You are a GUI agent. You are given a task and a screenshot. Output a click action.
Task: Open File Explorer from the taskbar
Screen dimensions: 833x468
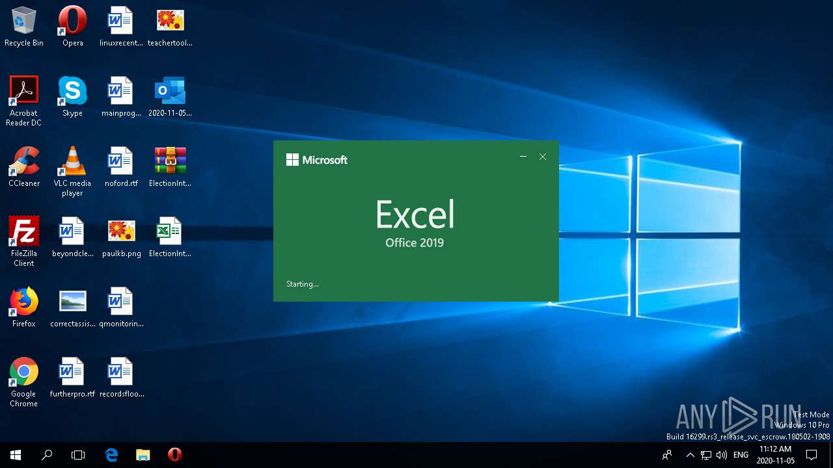(x=143, y=455)
